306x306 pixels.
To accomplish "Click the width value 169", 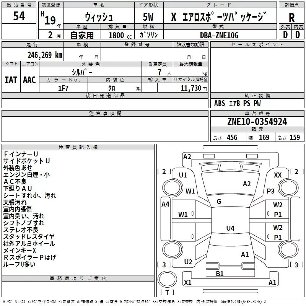I will point(264,137).
